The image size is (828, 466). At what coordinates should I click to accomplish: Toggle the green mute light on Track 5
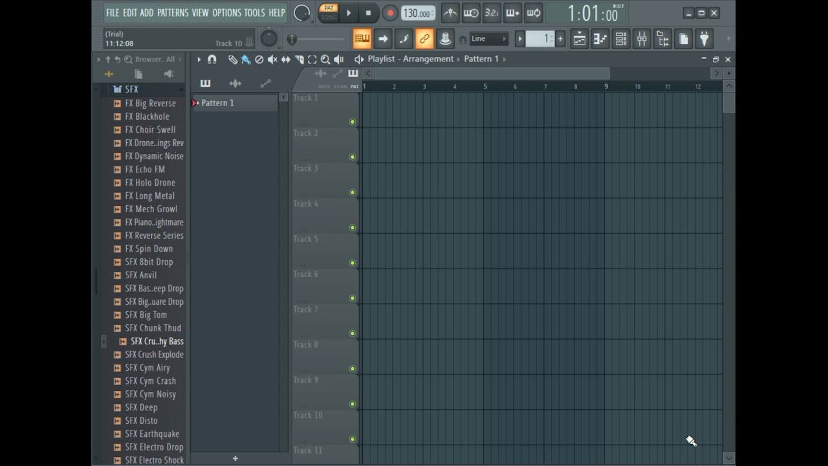coord(353,263)
